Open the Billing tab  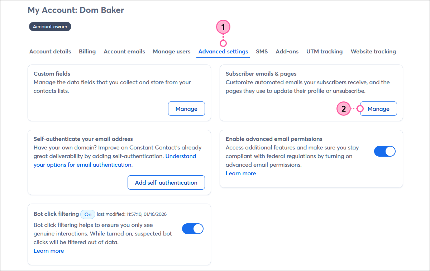(x=87, y=51)
